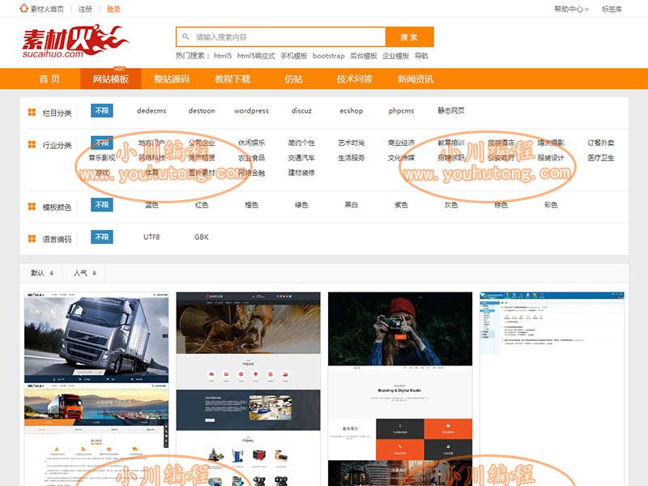
Task: Open the 登录 link
Action: [113, 9]
